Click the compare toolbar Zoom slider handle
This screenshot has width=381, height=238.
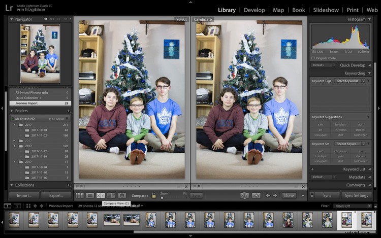coord(162,198)
